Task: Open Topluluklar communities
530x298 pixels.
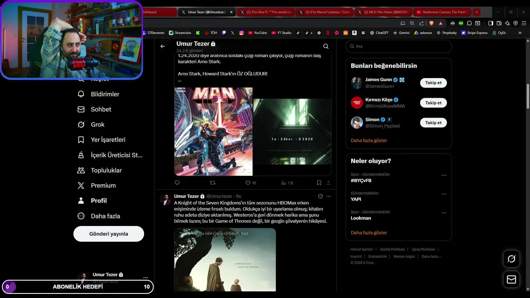Action: click(x=100, y=170)
